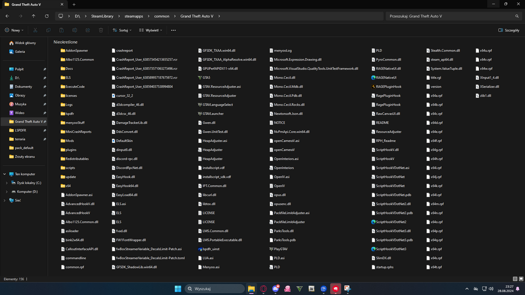This screenshot has height=295, width=525.
Task: Switch to large thumbnails view in status bar
Action: pos(520,279)
